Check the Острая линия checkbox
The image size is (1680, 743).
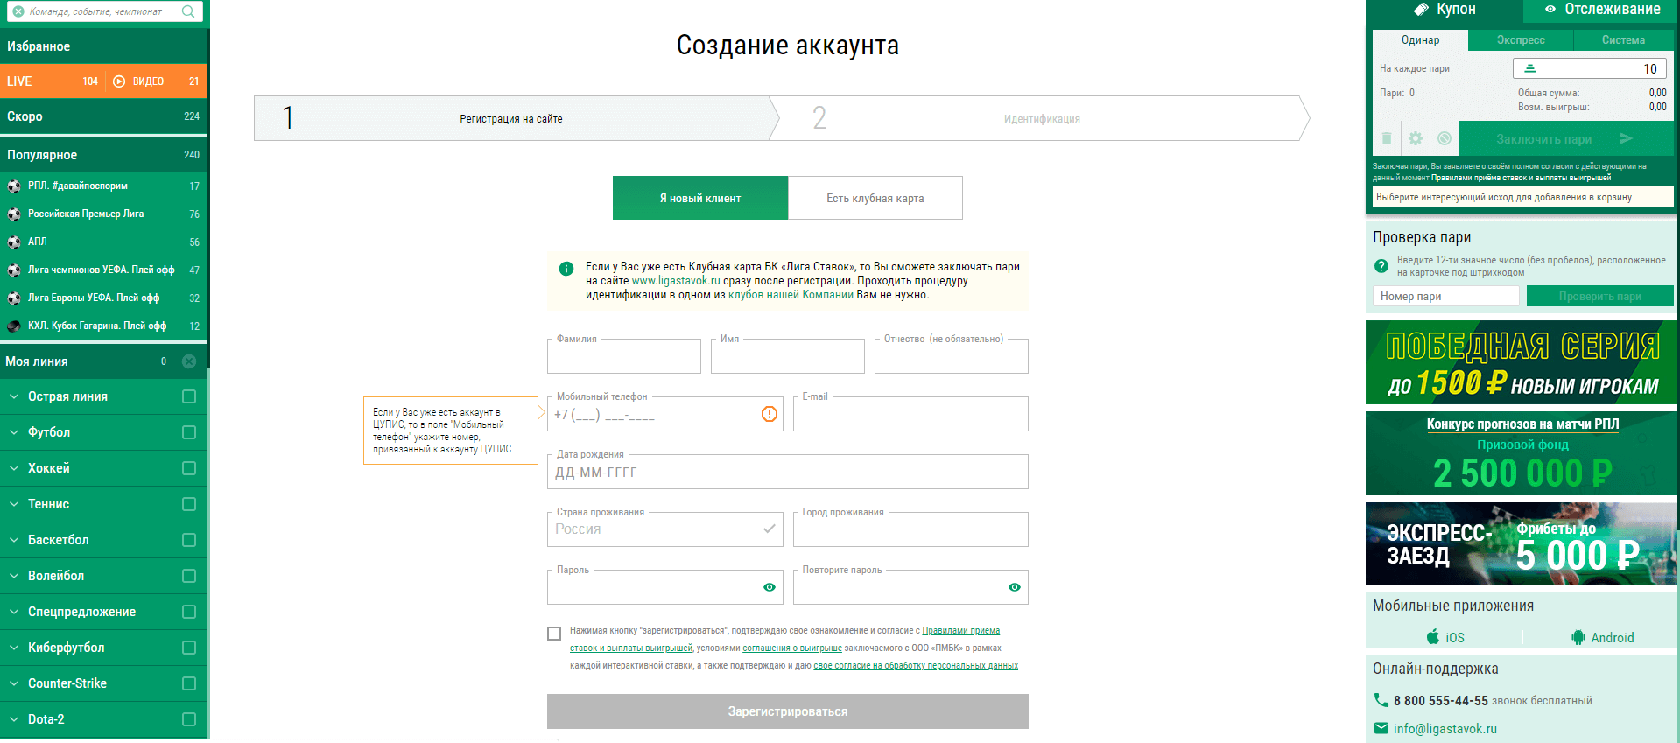coord(189,396)
